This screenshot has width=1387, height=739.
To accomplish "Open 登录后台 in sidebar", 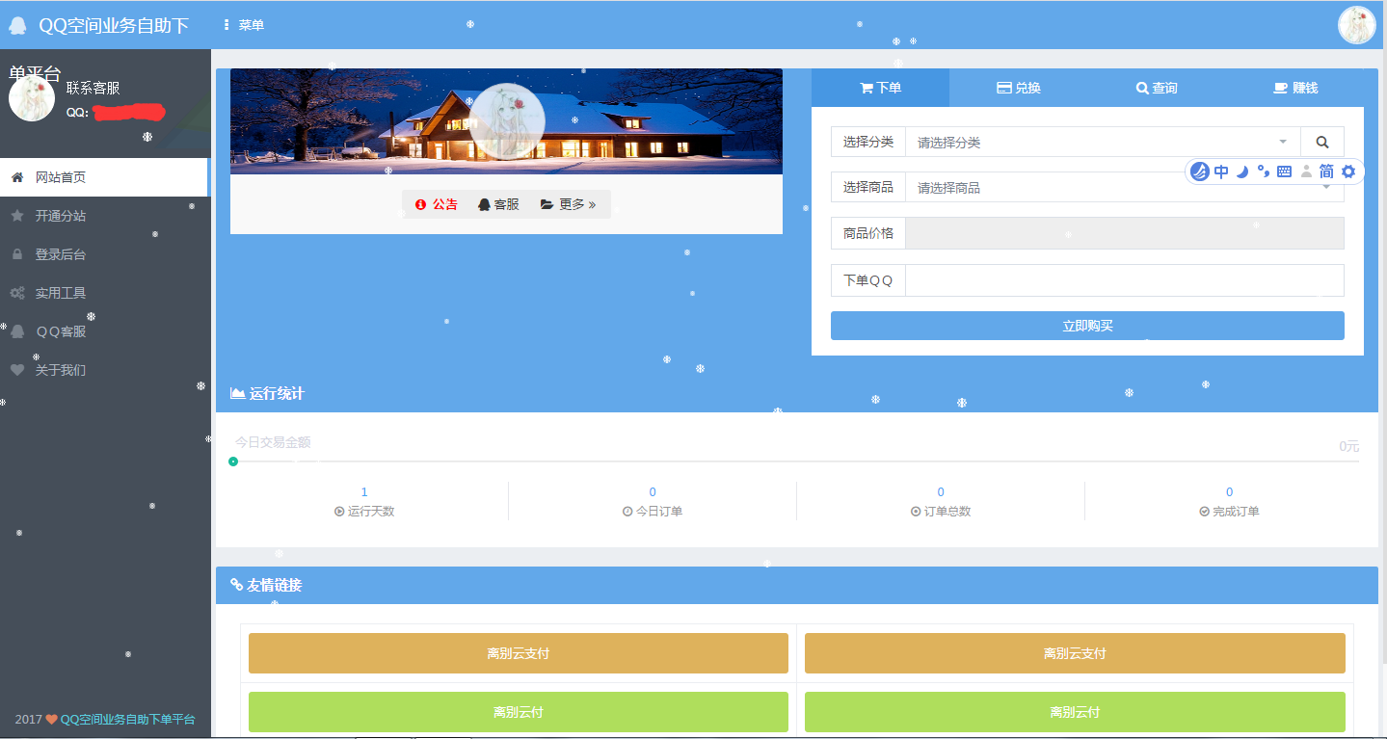I will (105, 254).
